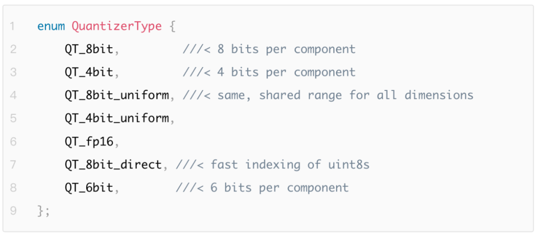The width and height of the screenshot is (538, 235).
Task: Select QT_8bit_uniform enum member
Action: point(117,96)
